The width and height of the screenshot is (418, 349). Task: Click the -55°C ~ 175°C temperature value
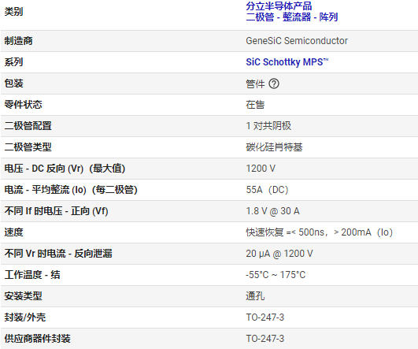tap(276, 275)
